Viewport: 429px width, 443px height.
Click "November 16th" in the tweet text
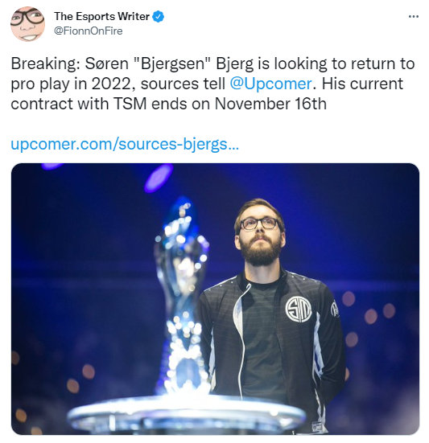click(x=270, y=104)
